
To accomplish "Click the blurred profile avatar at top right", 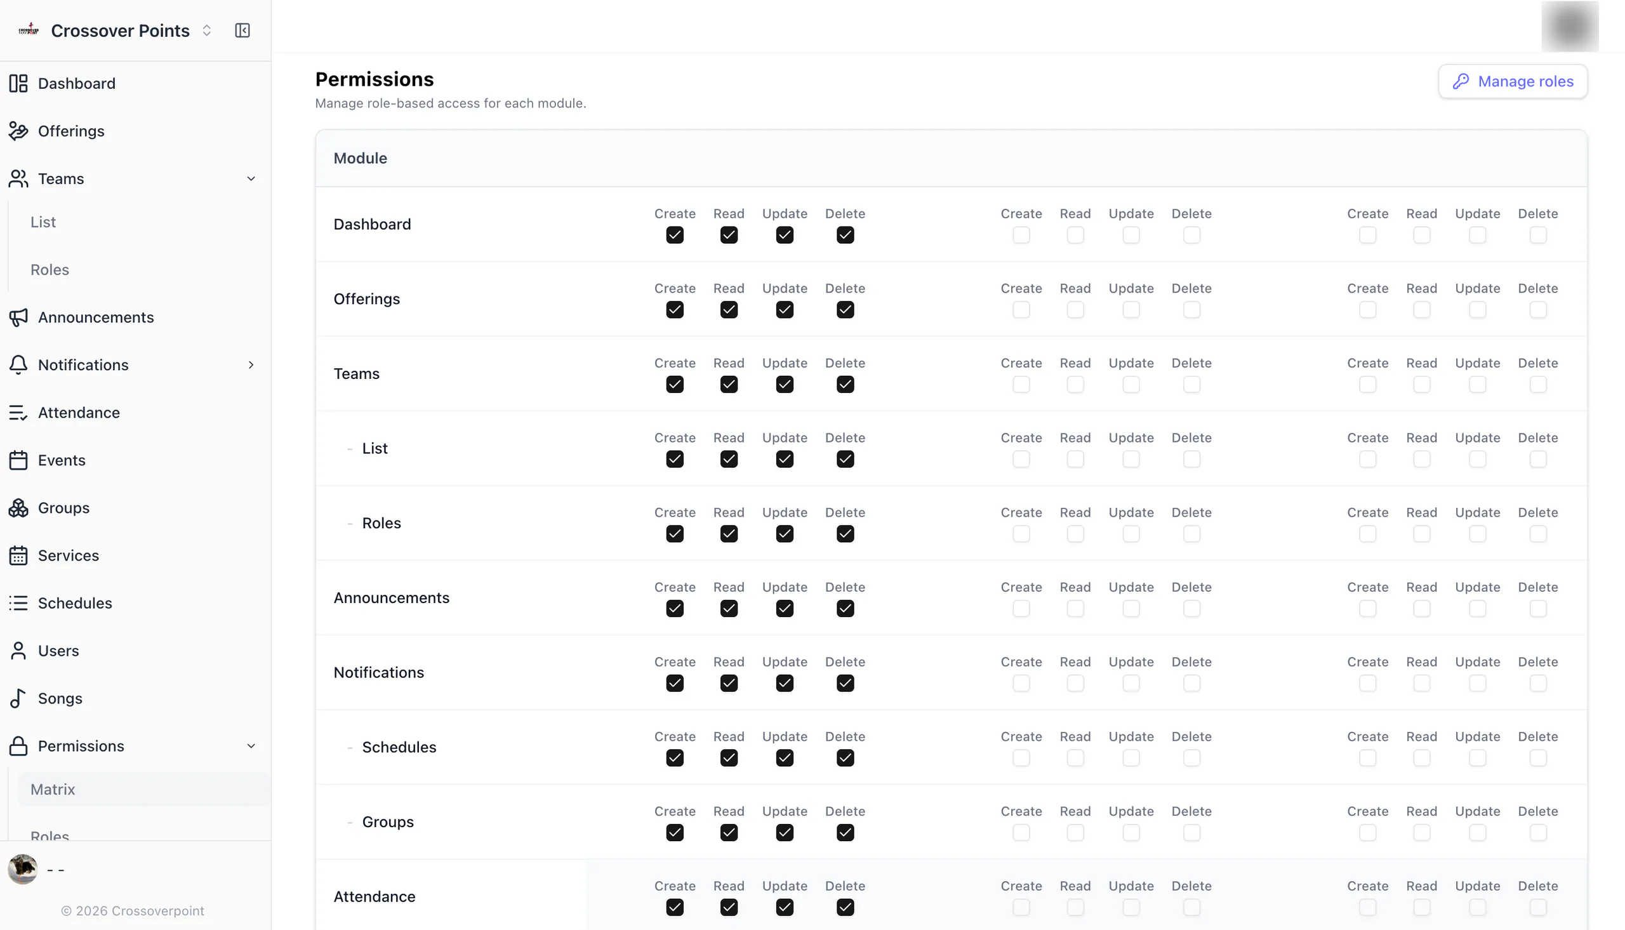I will tap(1569, 26).
